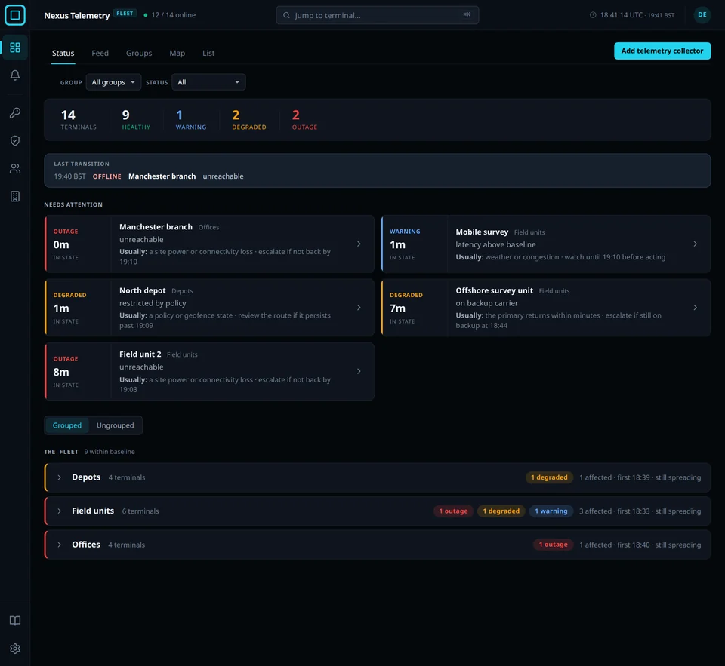Click the clock icon beside UTC time
This screenshot has width=725, height=666.
coord(593,15)
